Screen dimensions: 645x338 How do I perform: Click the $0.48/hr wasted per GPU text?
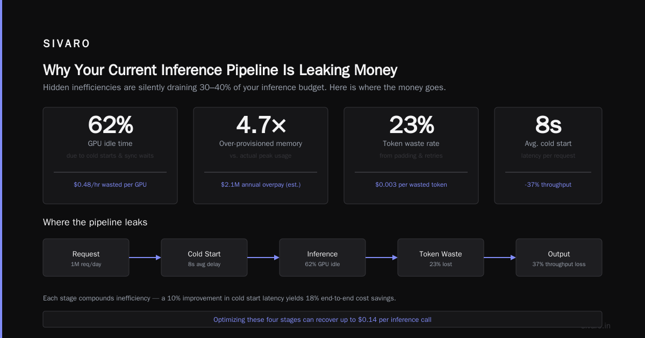tap(110, 185)
